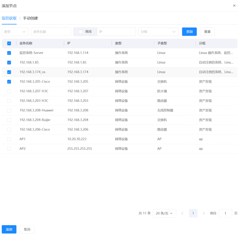The width and height of the screenshot is (238, 237).
Task: Click the AP2 name cell
Action: (22, 149)
